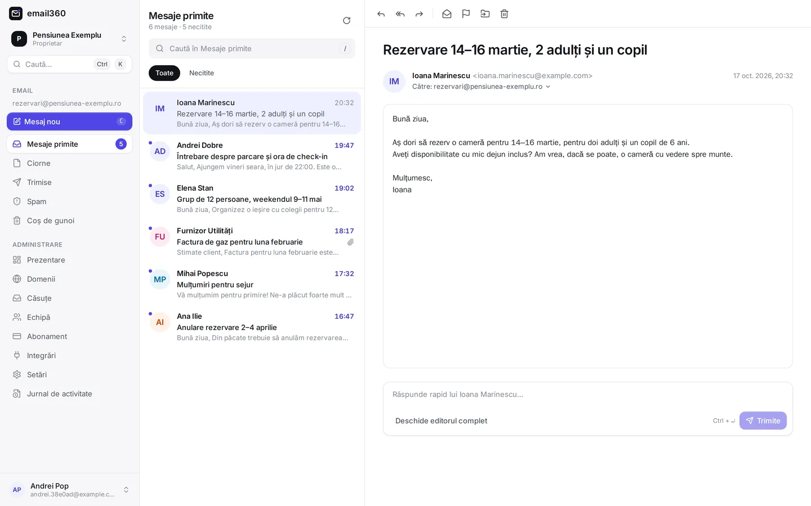Open attachment paperclip on Factura de gaz
Viewport: 811px width, 506px height.
point(350,242)
